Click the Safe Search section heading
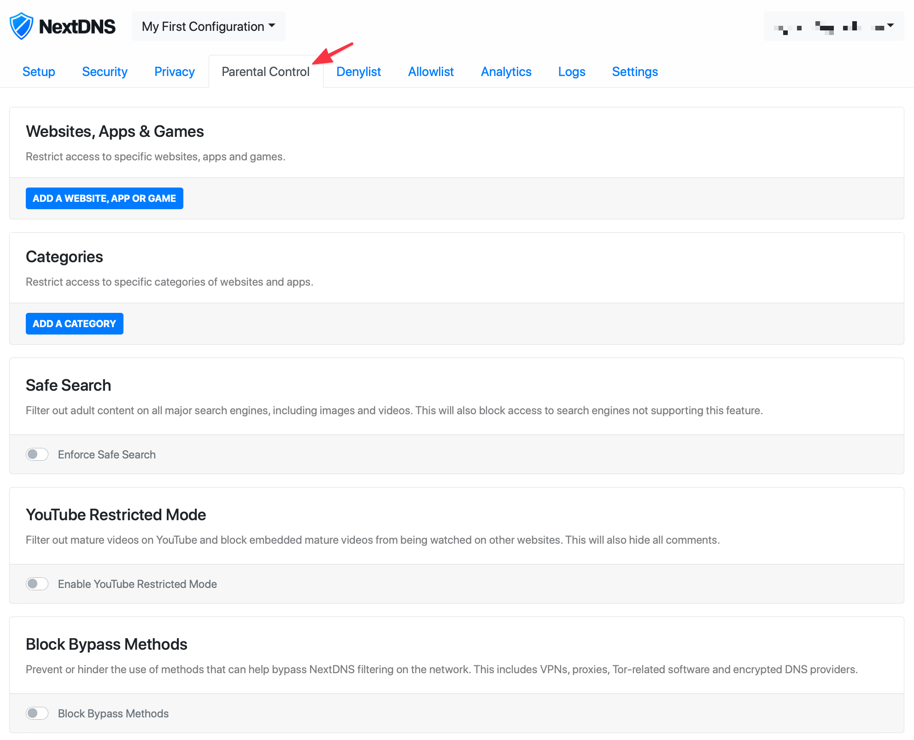The width and height of the screenshot is (914, 740). pyautogui.click(x=68, y=385)
